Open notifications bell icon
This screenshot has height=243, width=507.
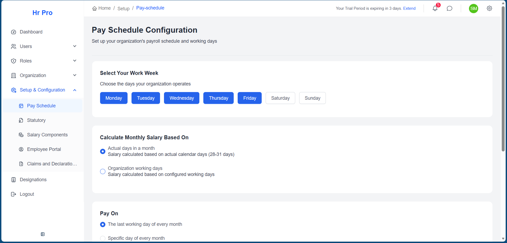pyautogui.click(x=435, y=8)
